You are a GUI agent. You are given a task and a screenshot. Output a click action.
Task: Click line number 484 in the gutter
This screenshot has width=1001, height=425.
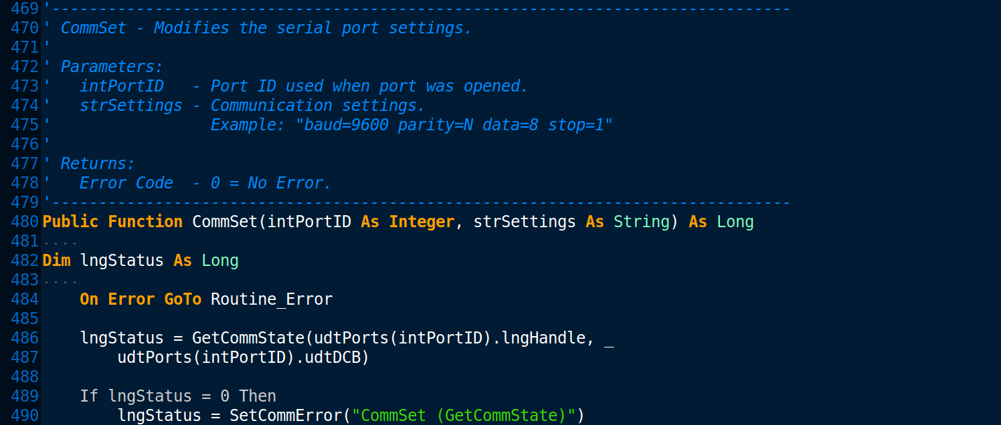pyautogui.click(x=25, y=299)
